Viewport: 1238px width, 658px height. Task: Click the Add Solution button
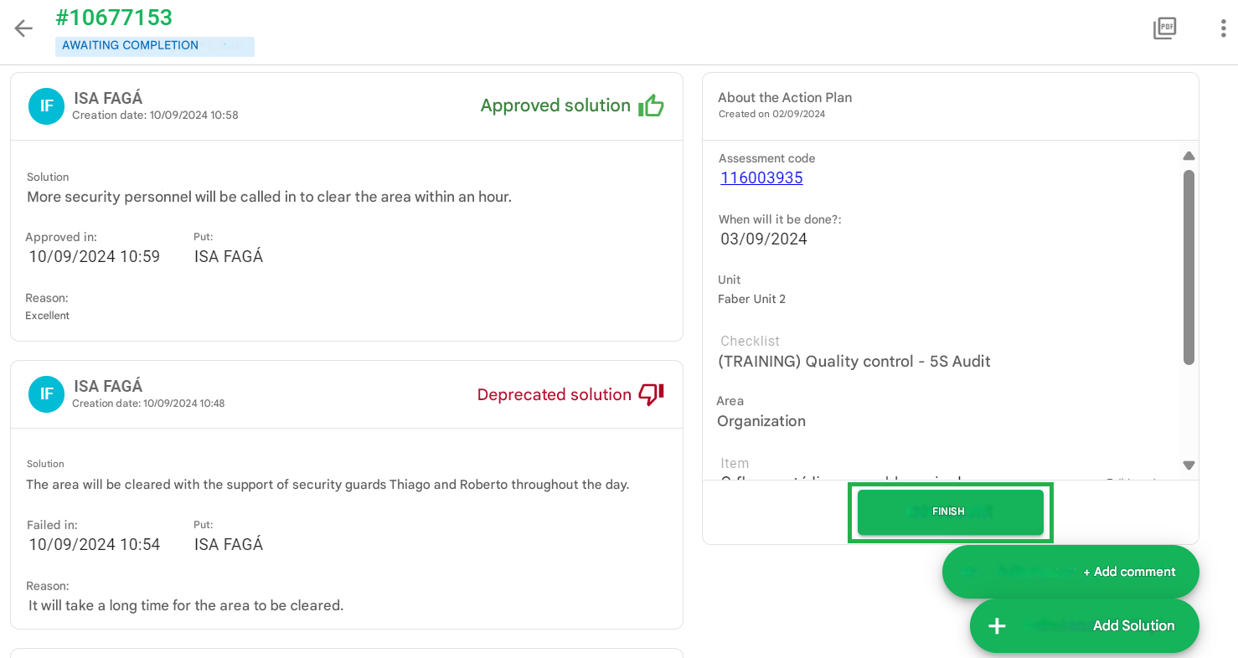point(1085,625)
